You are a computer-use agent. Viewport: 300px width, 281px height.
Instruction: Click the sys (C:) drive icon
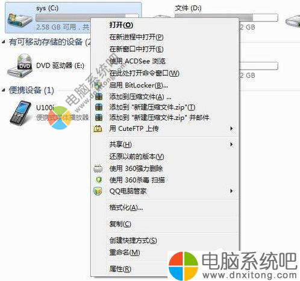tap(20, 20)
